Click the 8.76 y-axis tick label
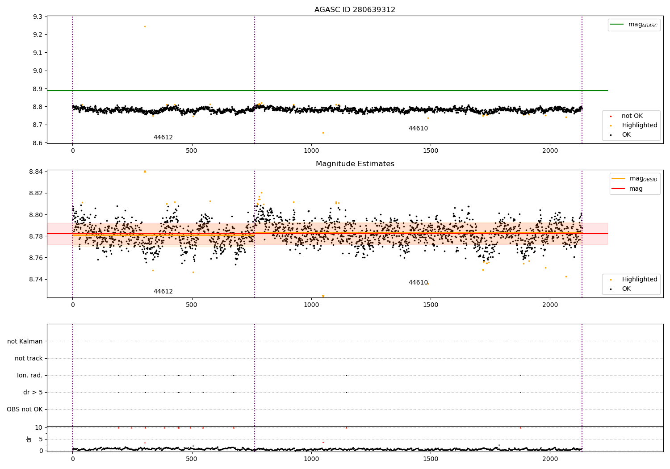Screen dimensions: 670x469 pyautogui.click(x=36, y=258)
